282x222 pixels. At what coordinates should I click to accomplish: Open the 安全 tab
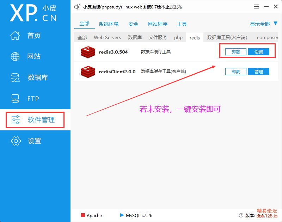[133, 24]
